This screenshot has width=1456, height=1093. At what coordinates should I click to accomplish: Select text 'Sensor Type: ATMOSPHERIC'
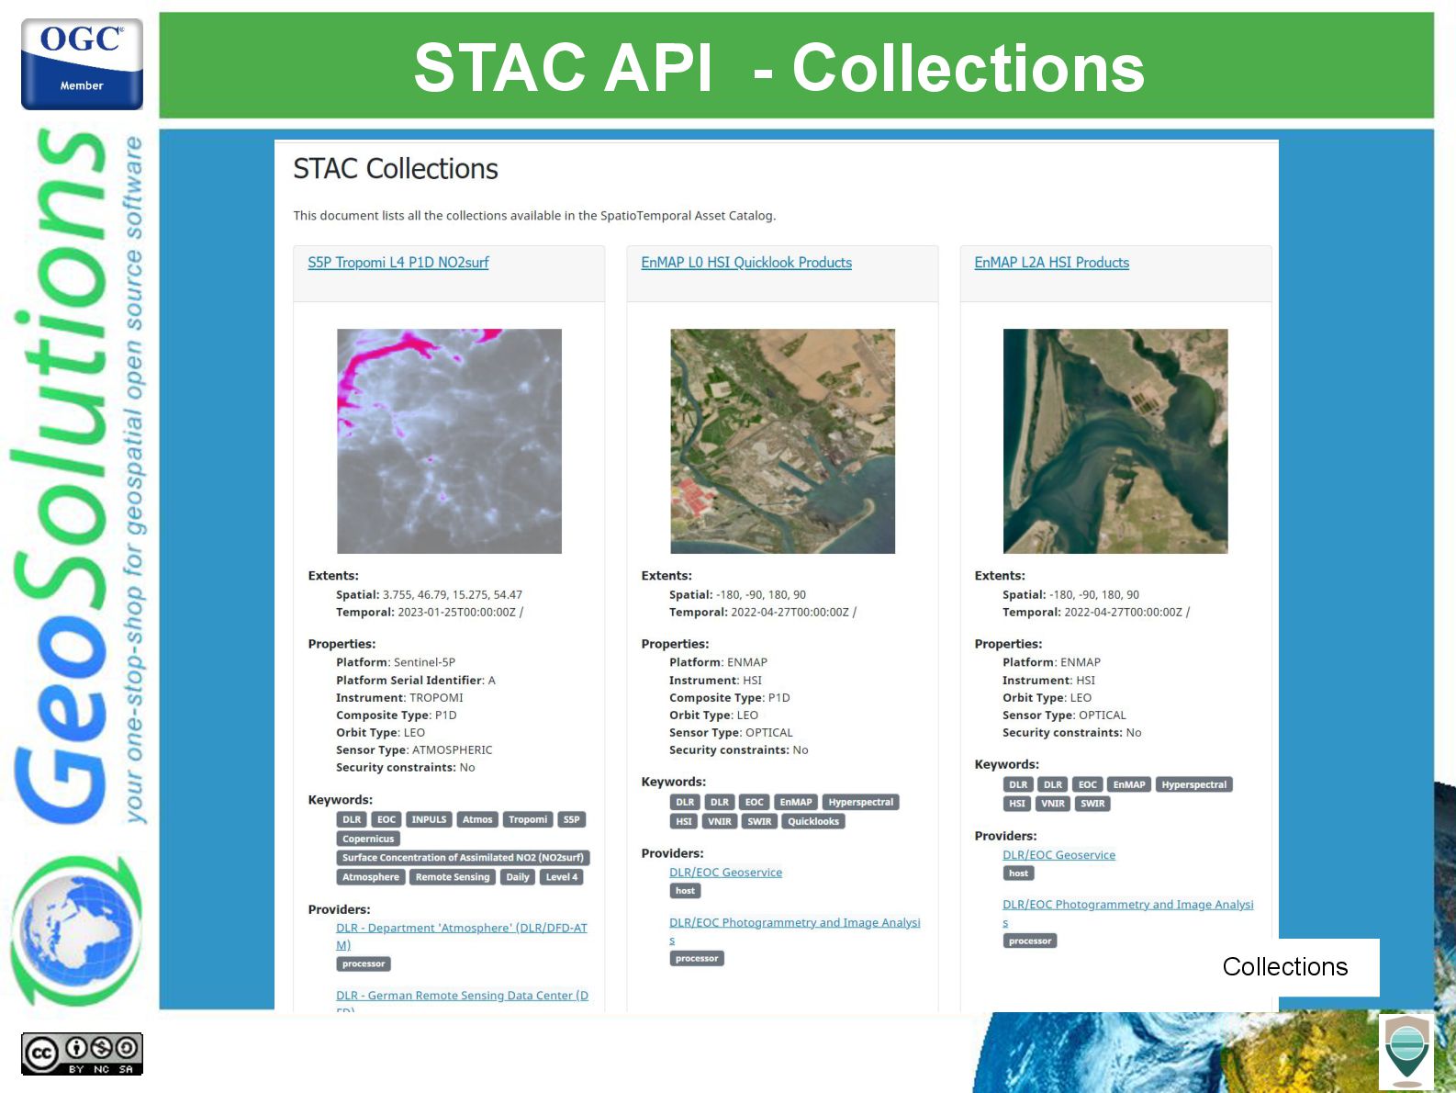click(414, 750)
